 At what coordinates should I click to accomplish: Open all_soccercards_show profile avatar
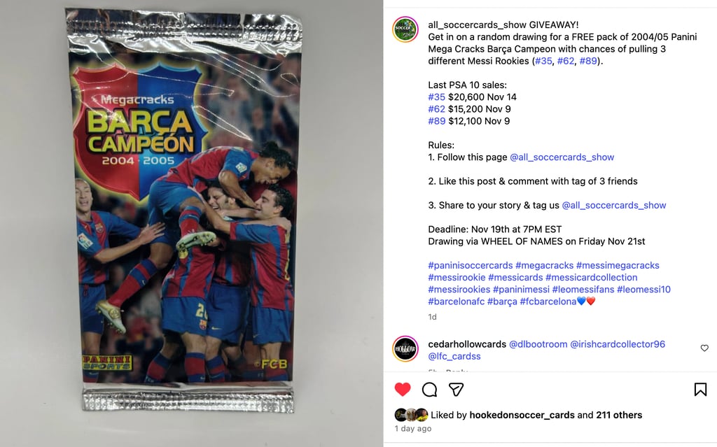point(405,29)
